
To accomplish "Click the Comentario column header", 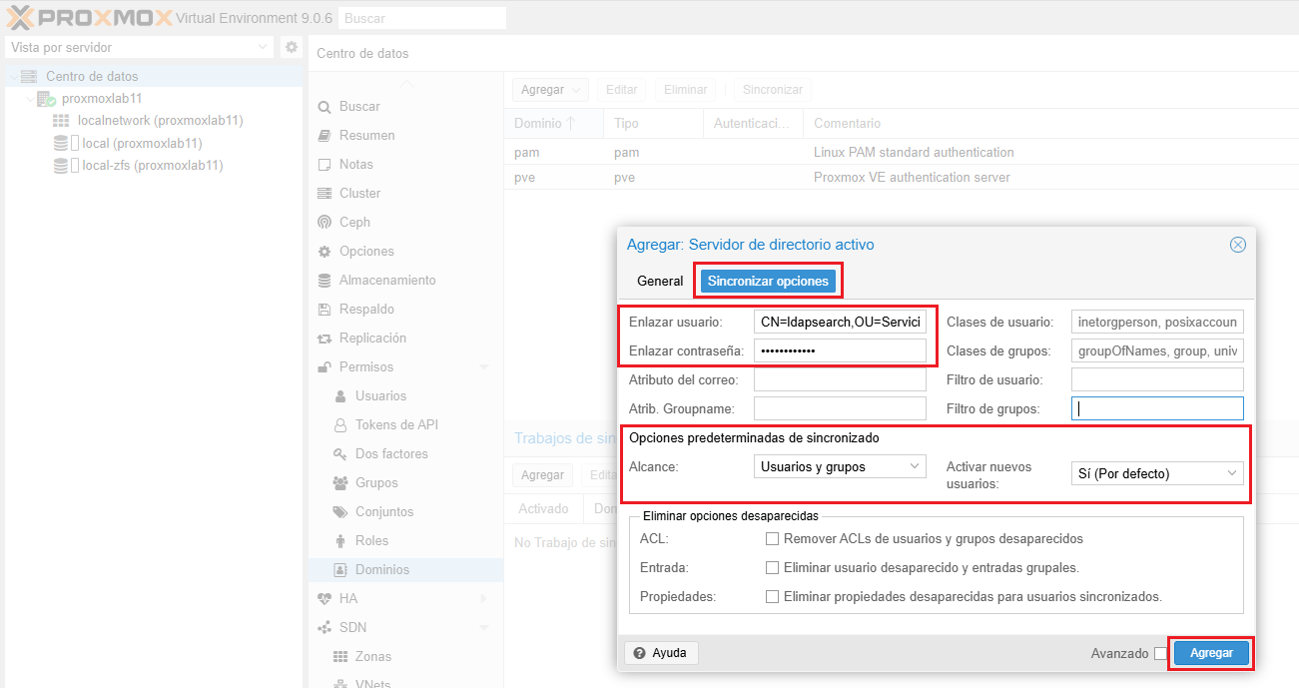I will (x=1050, y=123).
